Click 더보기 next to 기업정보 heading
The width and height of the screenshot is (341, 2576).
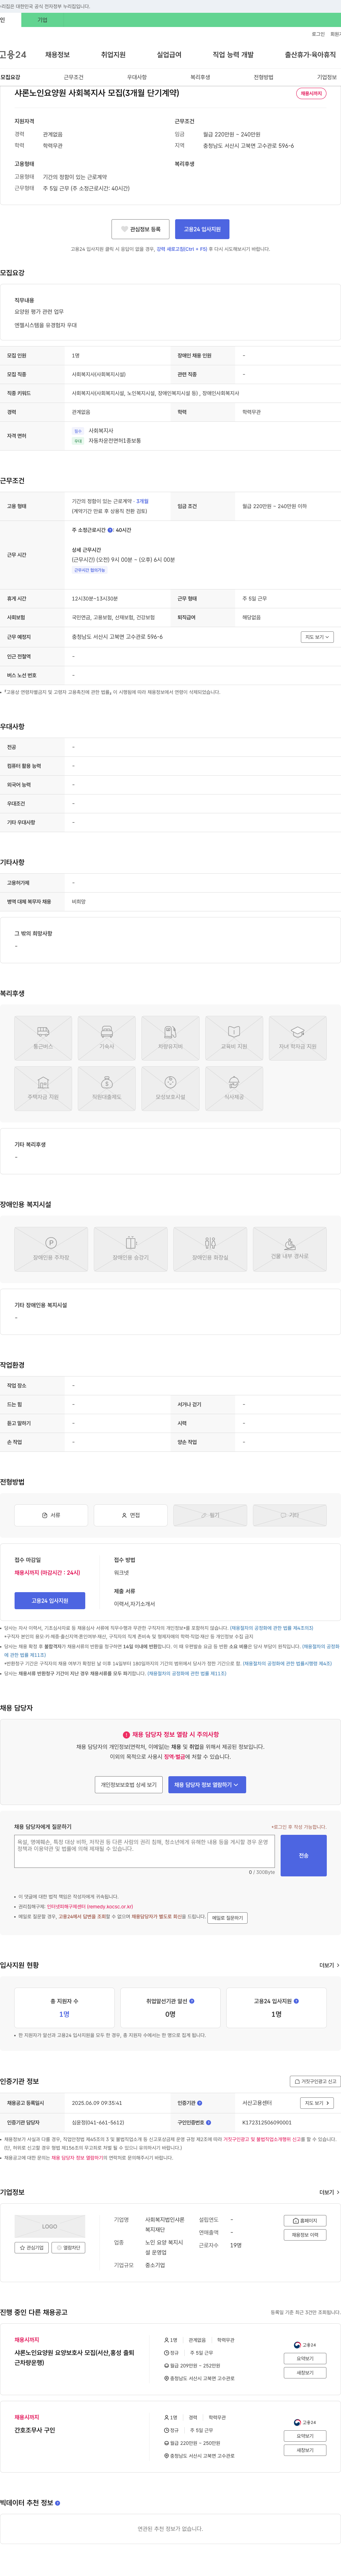coord(329,2192)
